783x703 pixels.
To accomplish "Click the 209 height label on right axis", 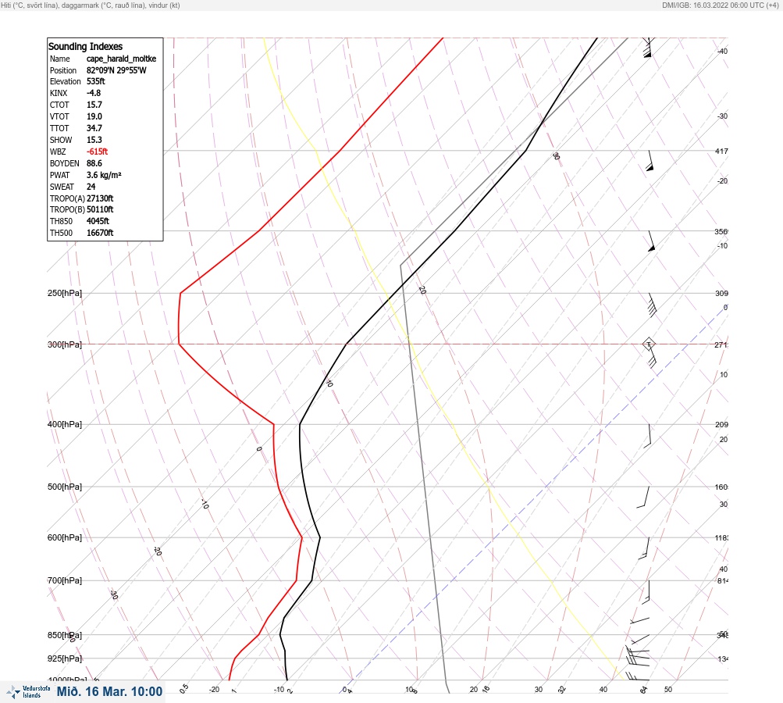I will (x=721, y=425).
